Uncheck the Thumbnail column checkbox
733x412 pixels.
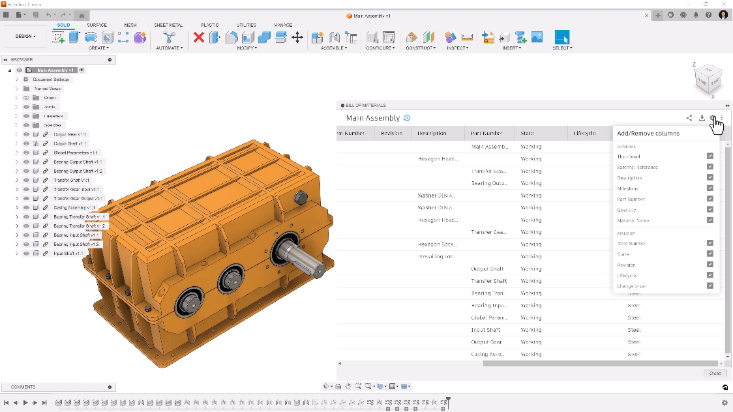click(710, 156)
